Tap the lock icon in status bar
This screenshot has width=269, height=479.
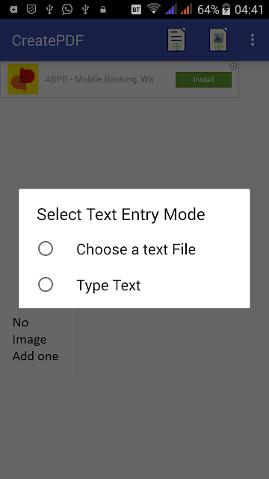[103, 10]
